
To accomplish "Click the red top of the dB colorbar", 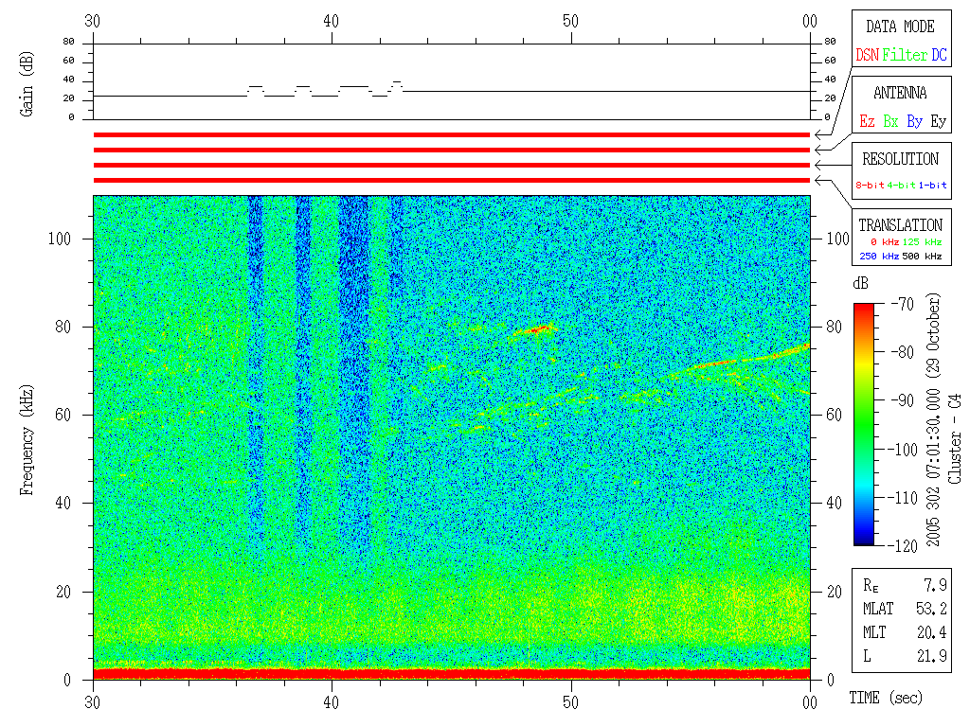I will (864, 308).
